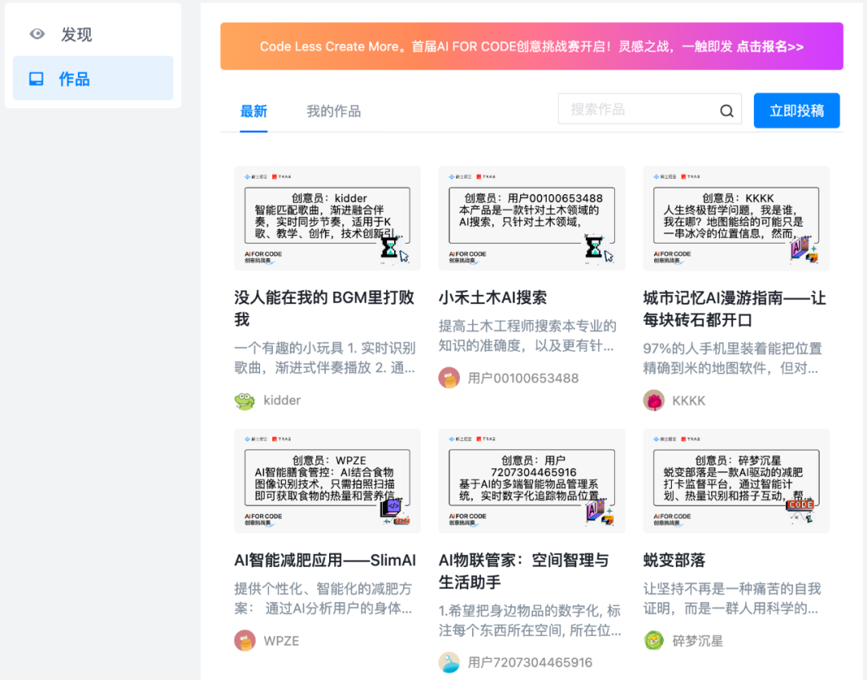The image size is (867, 680).
Task: Click 点击报名>> in the banner
Action: coord(770,47)
